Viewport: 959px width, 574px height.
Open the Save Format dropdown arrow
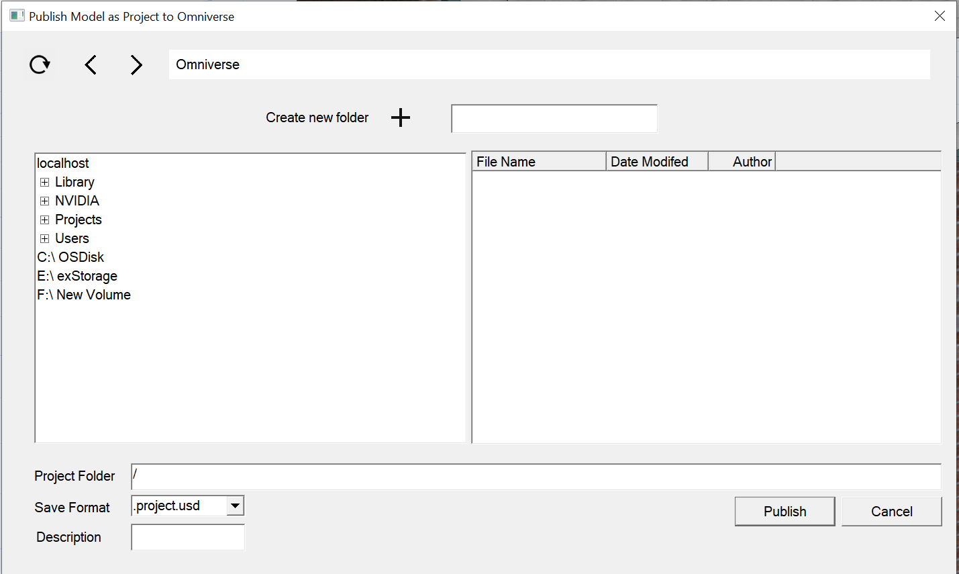coord(235,506)
